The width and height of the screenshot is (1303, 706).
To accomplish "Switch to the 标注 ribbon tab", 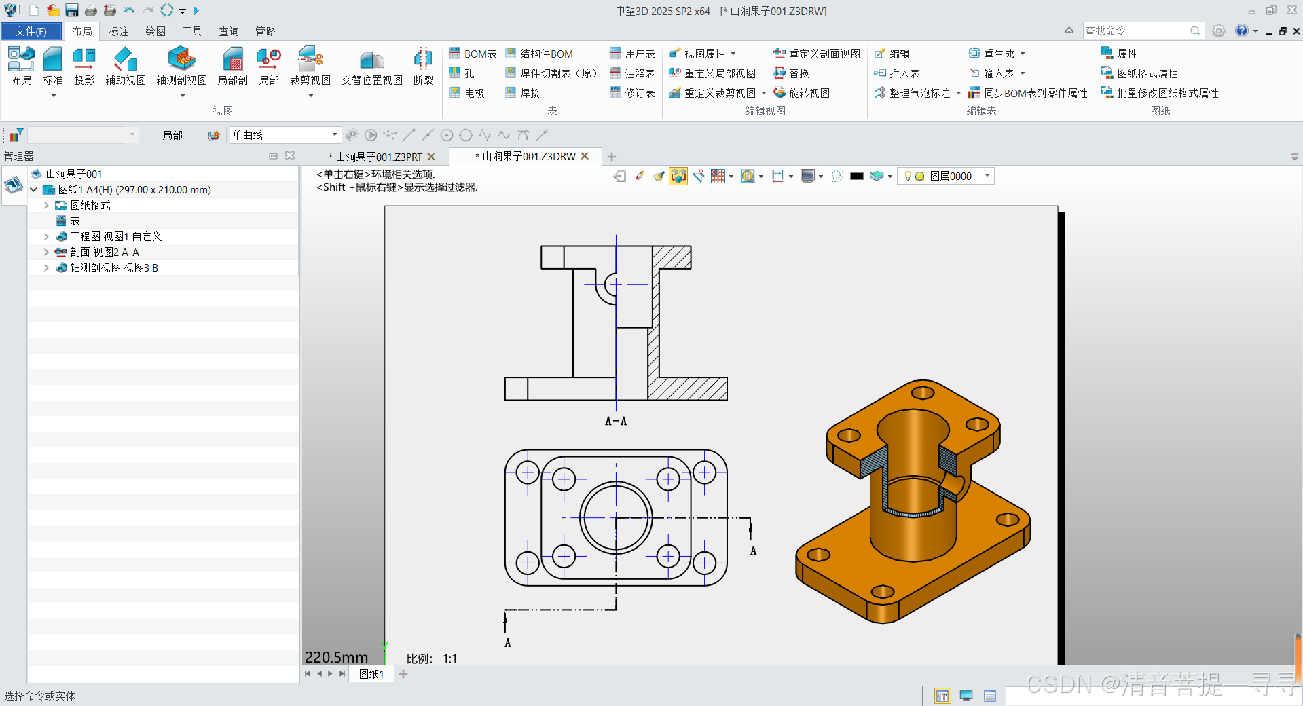I will coord(119,31).
